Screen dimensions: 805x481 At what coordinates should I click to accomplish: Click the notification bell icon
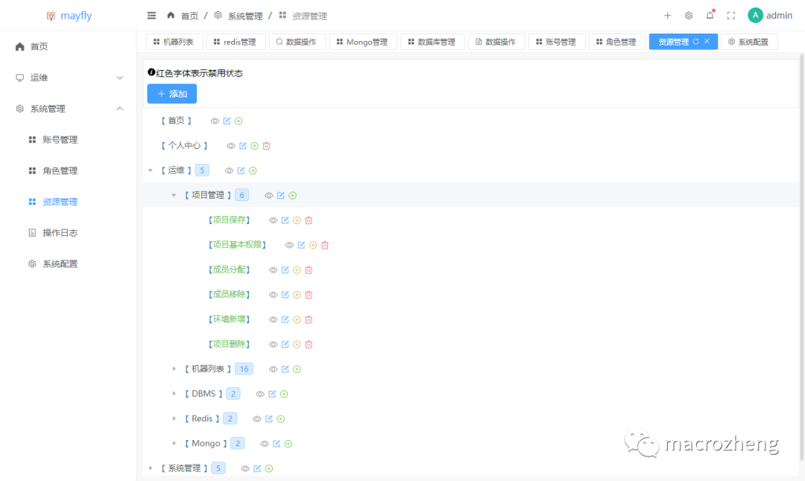click(x=710, y=14)
